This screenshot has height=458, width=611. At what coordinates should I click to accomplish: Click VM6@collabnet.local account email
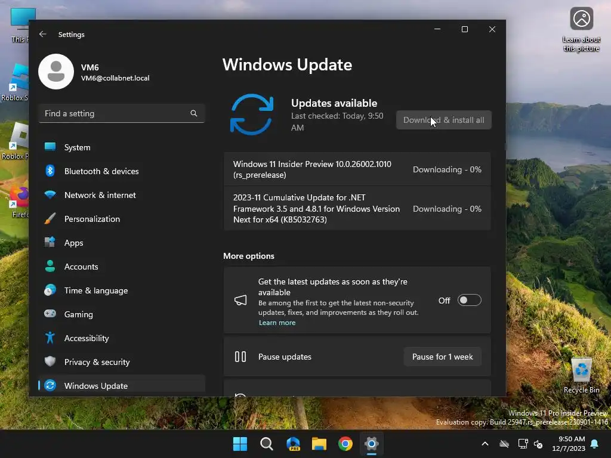[x=115, y=78]
